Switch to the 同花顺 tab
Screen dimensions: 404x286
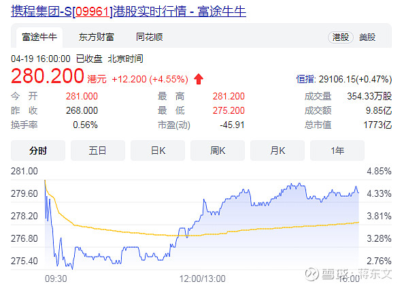(x=150, y=37)
